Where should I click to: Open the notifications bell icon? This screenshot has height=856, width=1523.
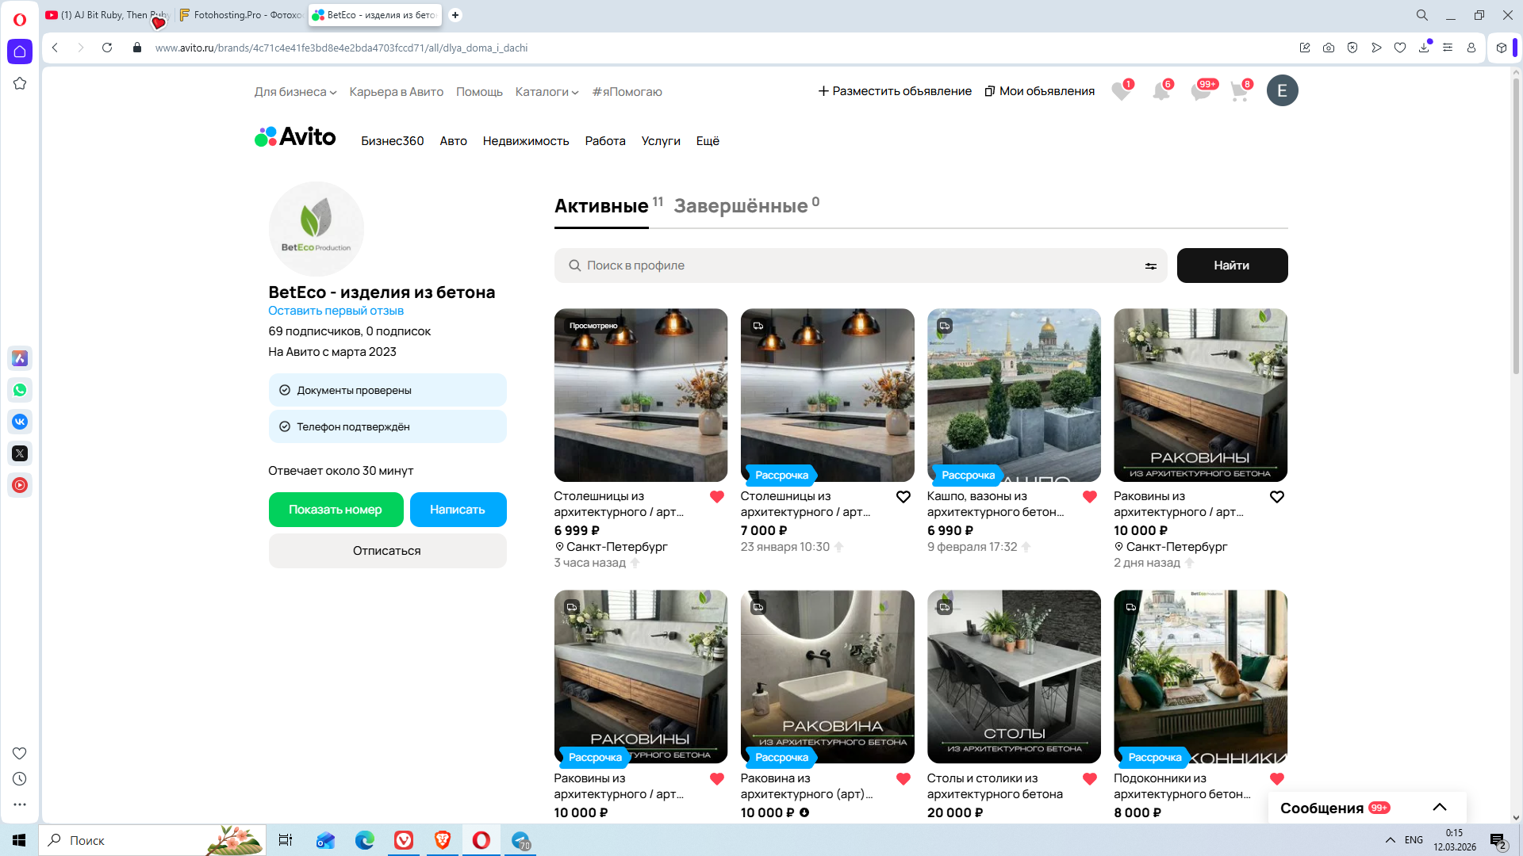[x=1160, y=92]
